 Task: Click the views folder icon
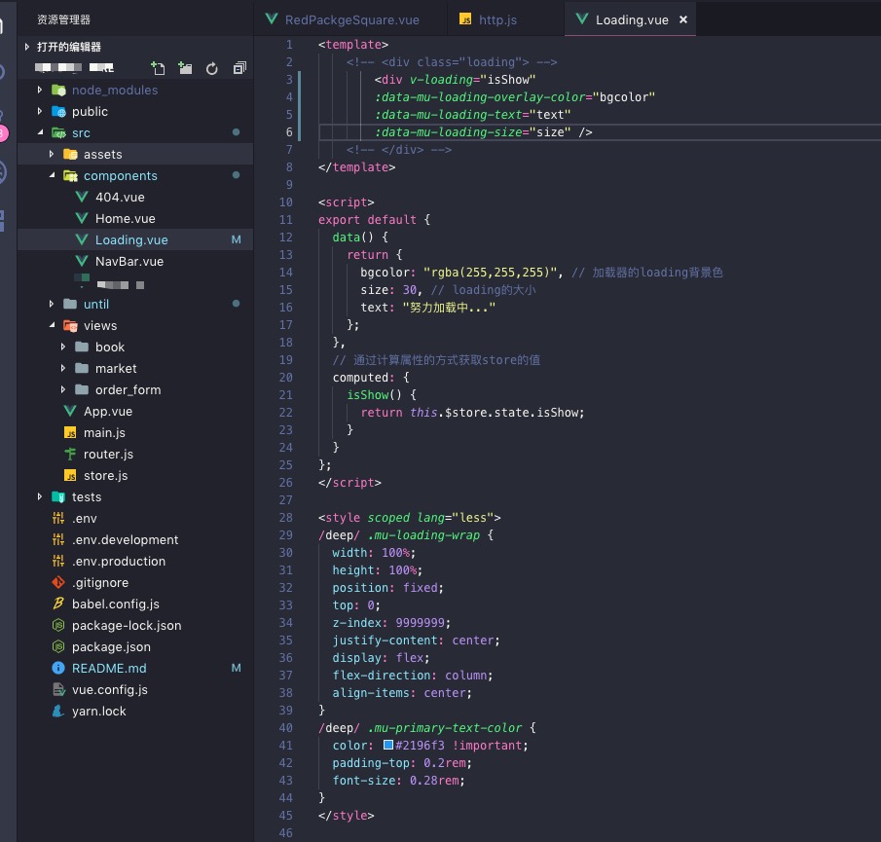[70, 325]
